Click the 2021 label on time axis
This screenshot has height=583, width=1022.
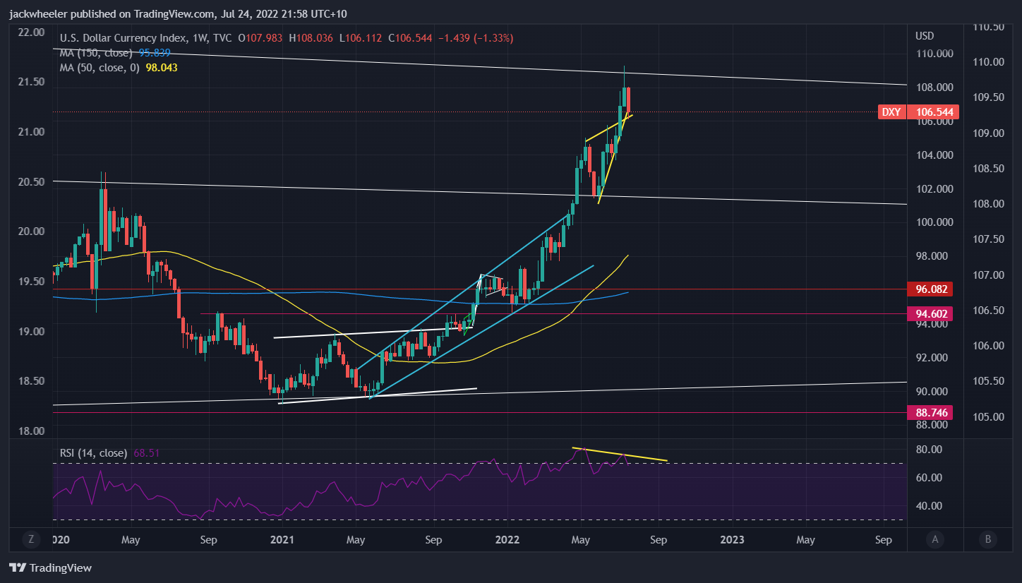point(282,540)
